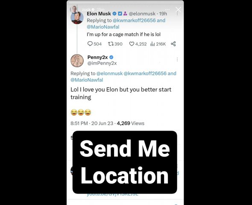Open the view analytics bar chart icon
The width and height of the screenshot is (252, 205).
click(x=152, y=44)
